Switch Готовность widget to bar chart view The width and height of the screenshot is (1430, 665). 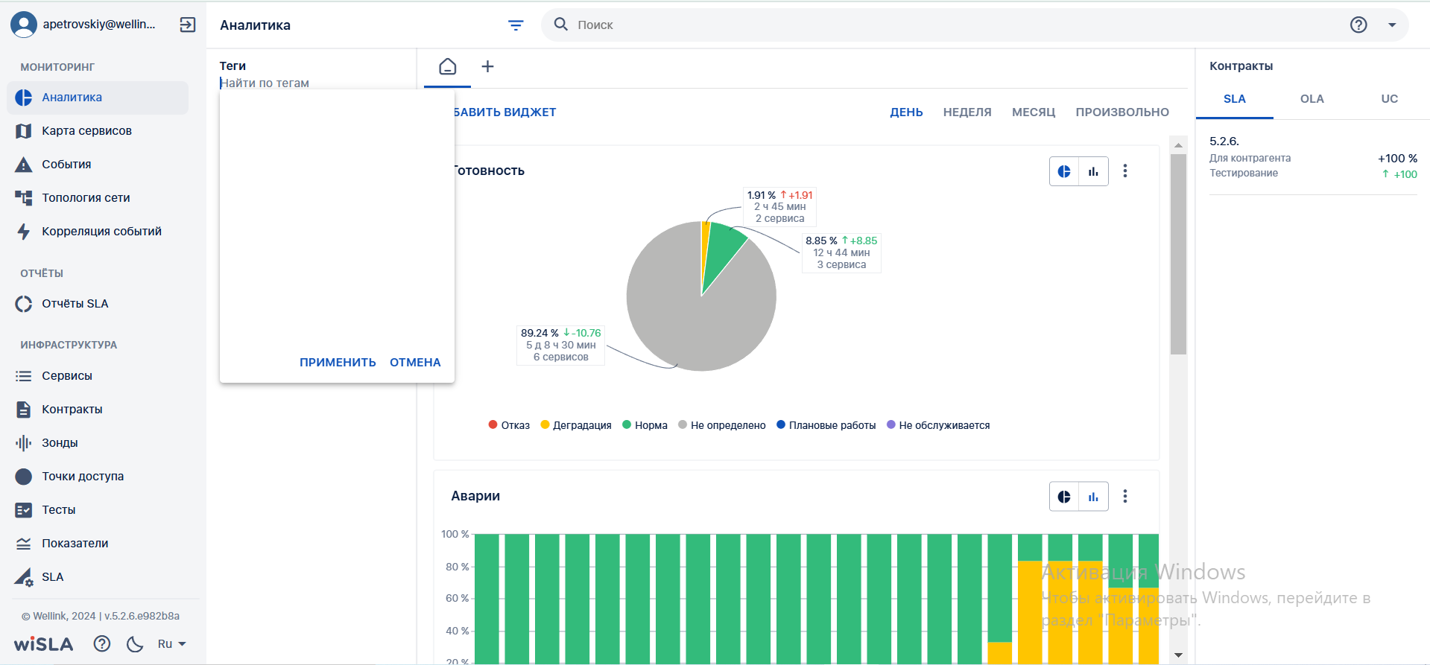coord(1093,171)
